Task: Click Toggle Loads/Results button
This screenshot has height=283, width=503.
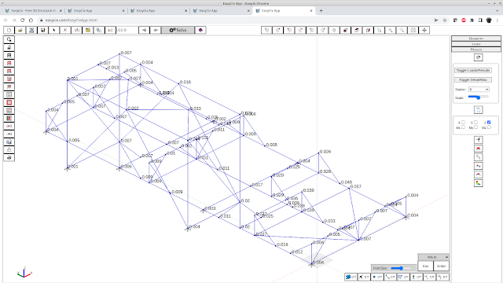Action: point(473,70)
